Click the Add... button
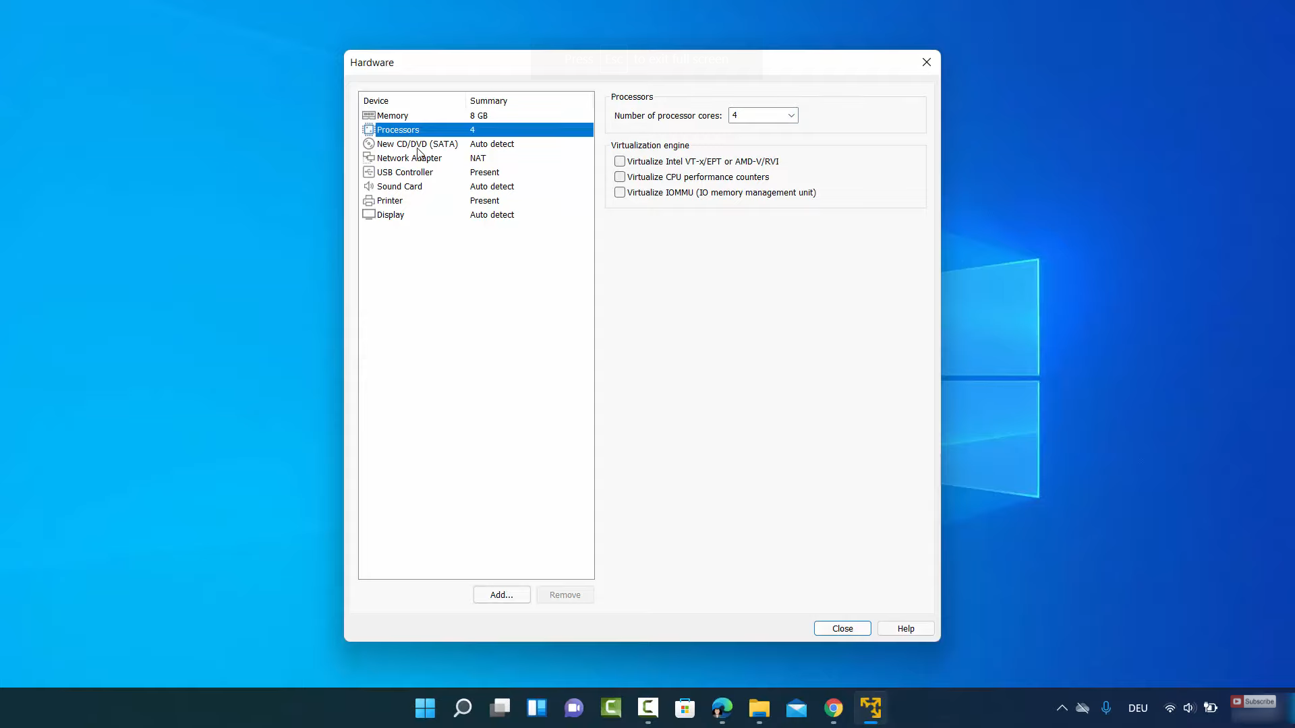 point(501,595)
